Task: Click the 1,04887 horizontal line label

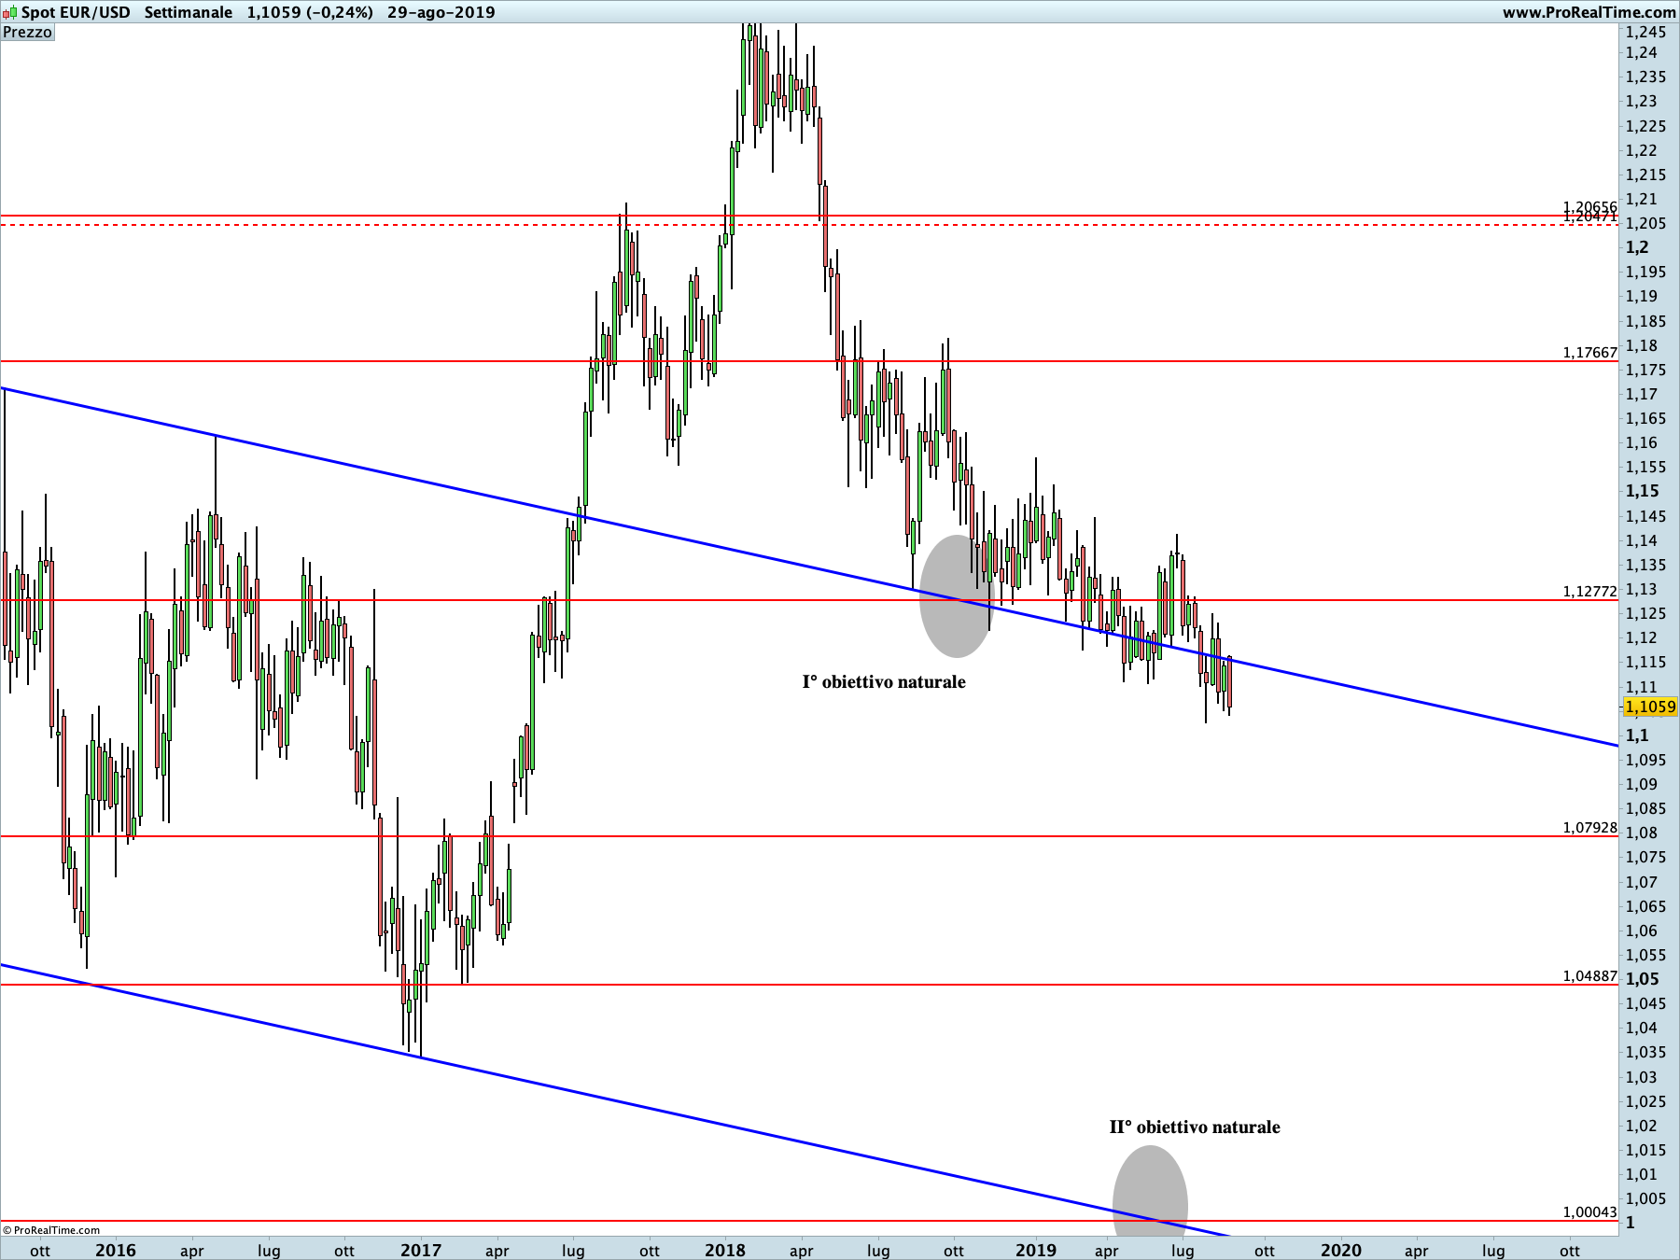Action: pyautogui.click(x=1589, y=976)
